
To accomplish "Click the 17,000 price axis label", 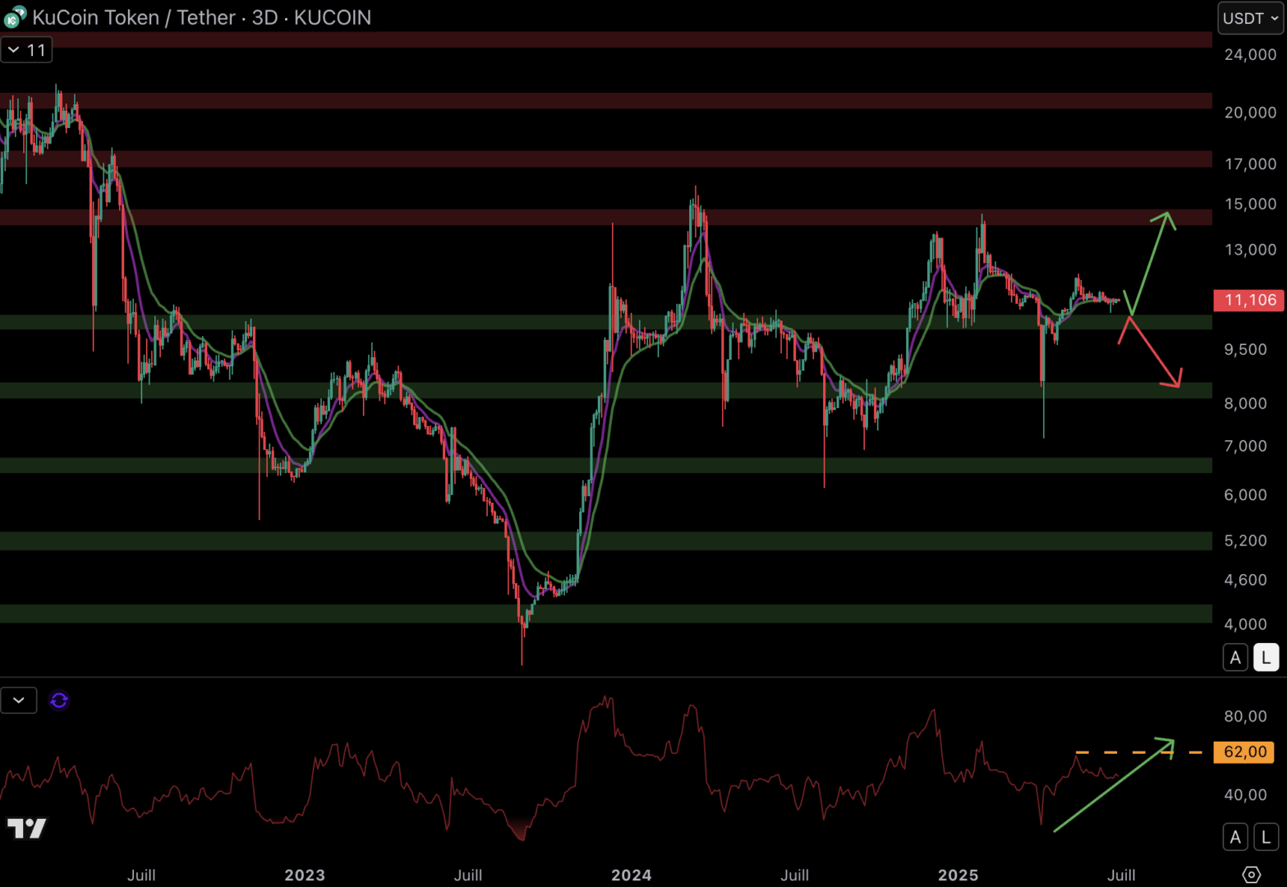I will pyautogui.click(x=1250, y=164).
